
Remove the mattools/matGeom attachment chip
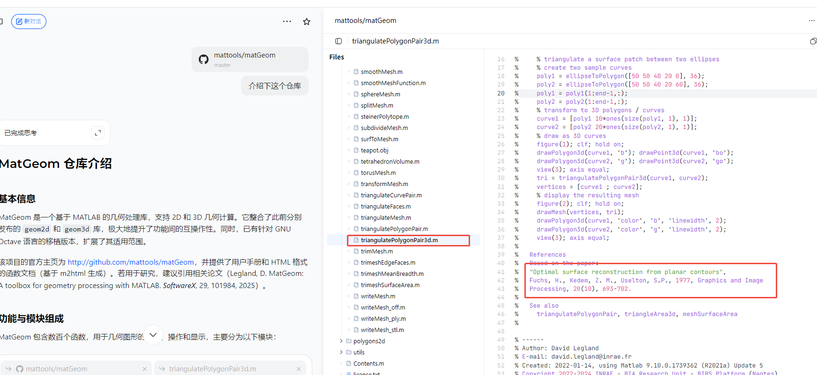(145, 369)
